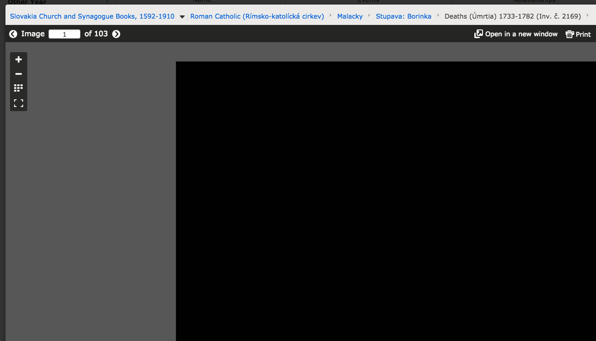Expand the collection dropdown arrow
The height and width of the screenshot is (341, 596).
[x=182, y=17]
